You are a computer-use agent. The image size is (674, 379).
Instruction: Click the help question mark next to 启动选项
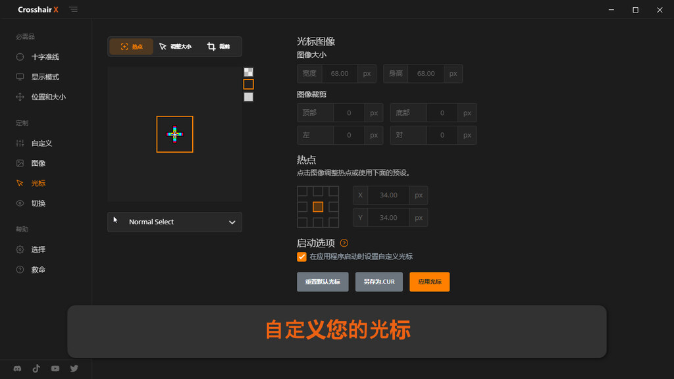point(344,243)
